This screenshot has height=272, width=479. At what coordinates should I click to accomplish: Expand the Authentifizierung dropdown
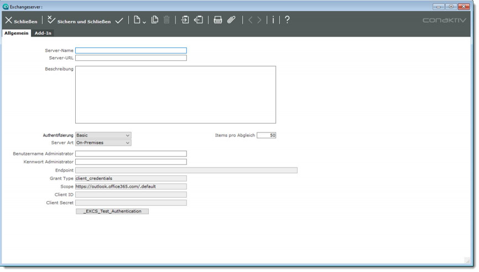pyautogui.click(x=103, y=135)
